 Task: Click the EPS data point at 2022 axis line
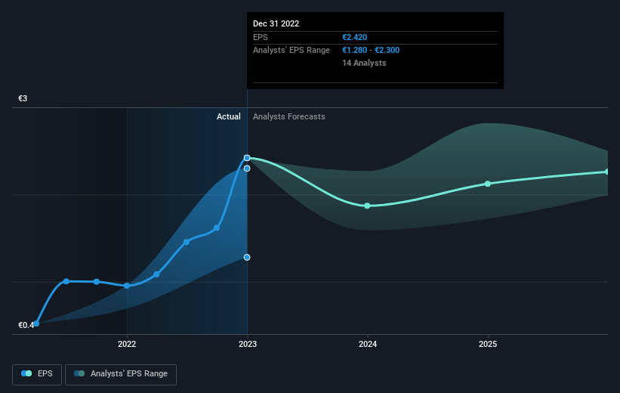pos(127,286)
